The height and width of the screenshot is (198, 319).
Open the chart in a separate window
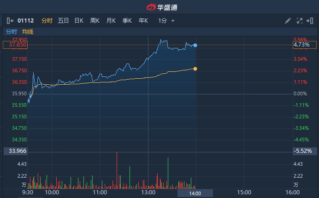point(310,21)
